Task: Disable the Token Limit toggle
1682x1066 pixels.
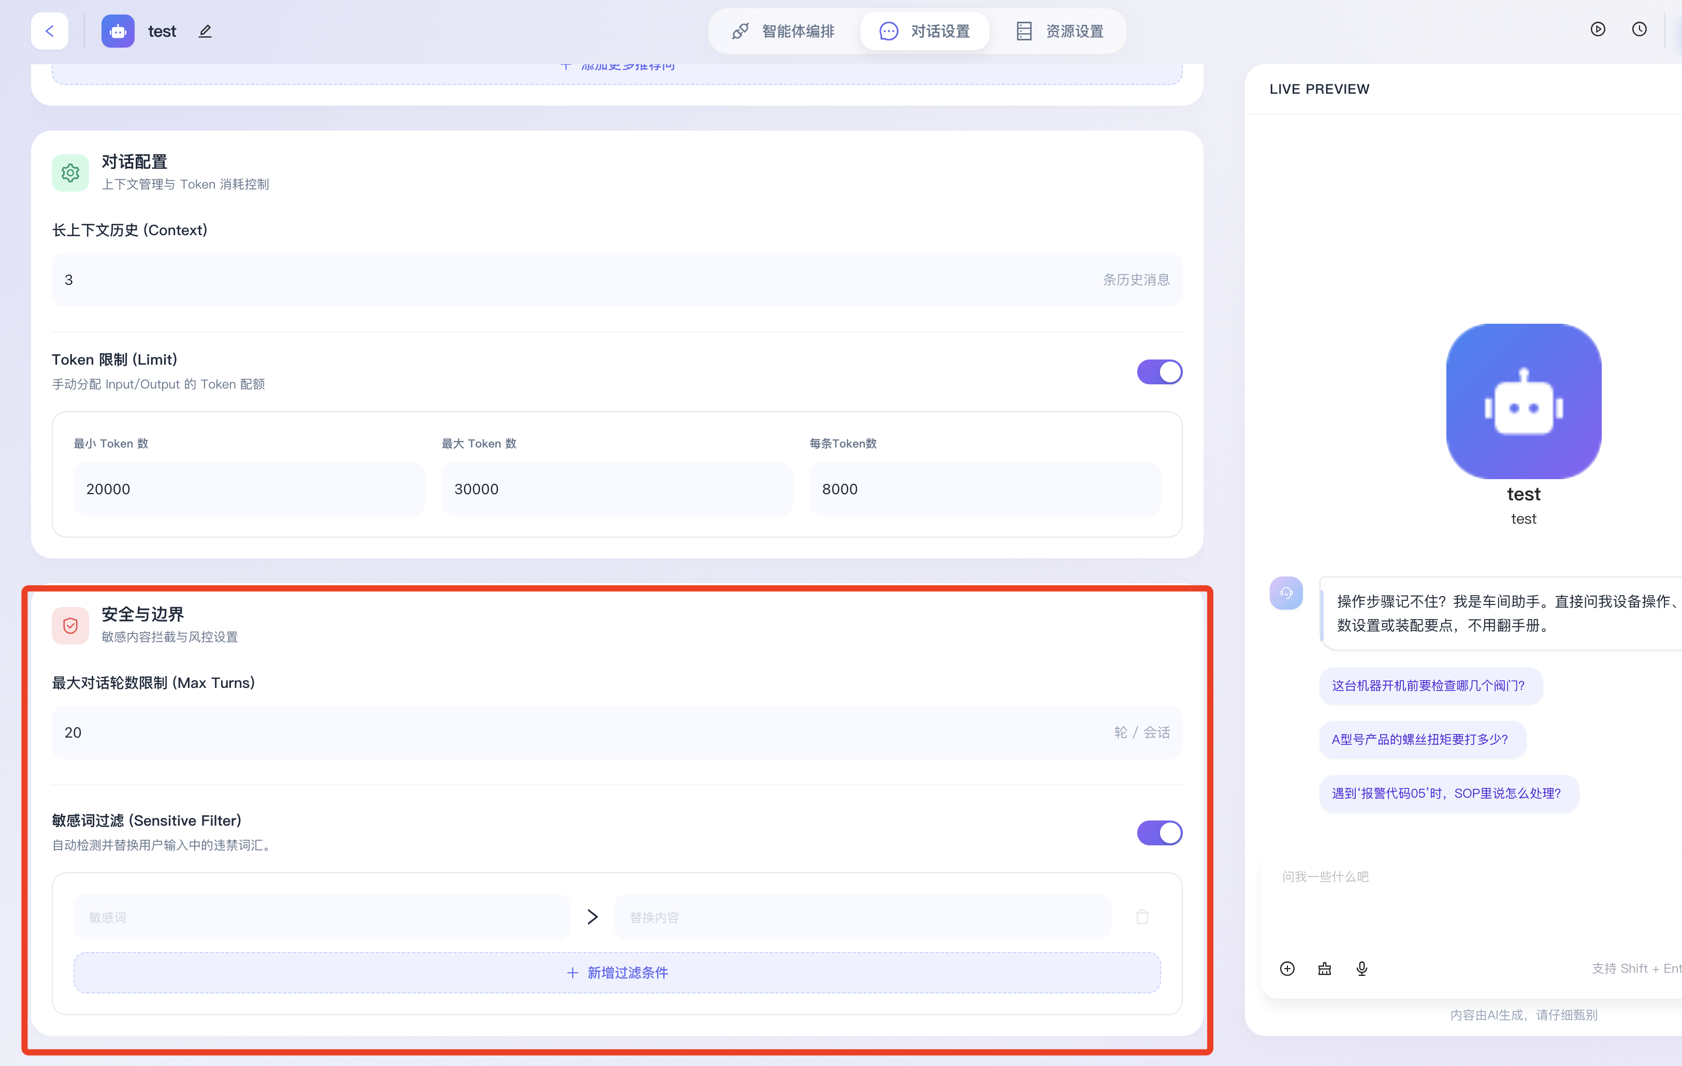Action: click(1159, 371)
